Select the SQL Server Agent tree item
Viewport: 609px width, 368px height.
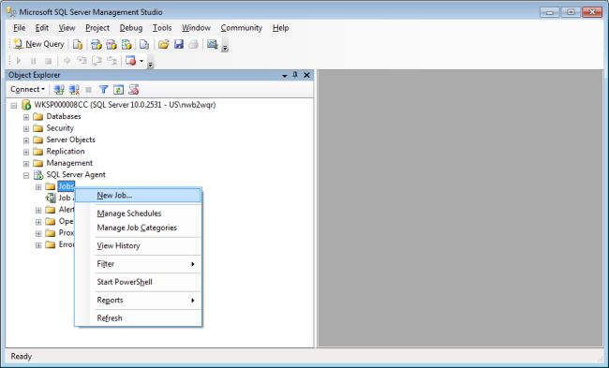click(x=76, y=175)
